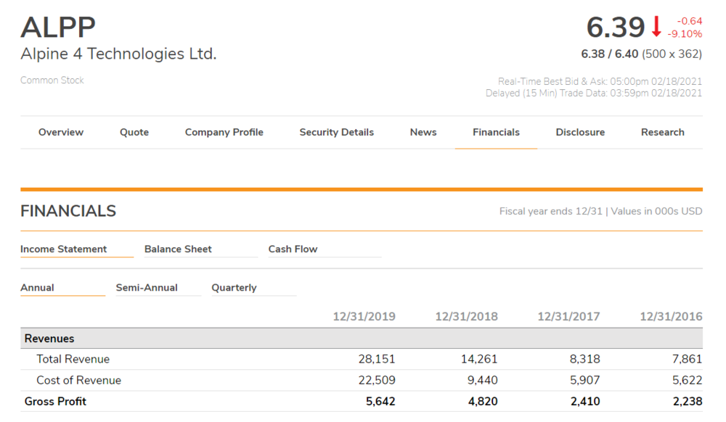Click the Gross Profit row label
The height and width of the screenshot is (422, 726).
click(55, 401)
